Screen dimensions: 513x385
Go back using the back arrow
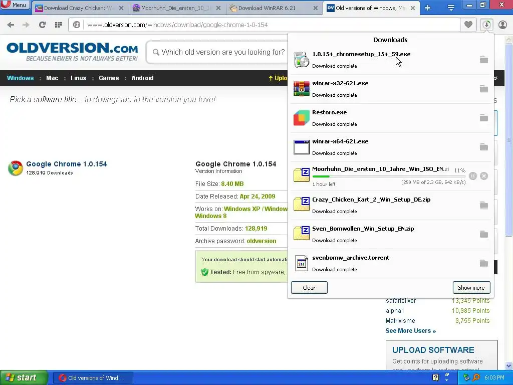point(11,25)
